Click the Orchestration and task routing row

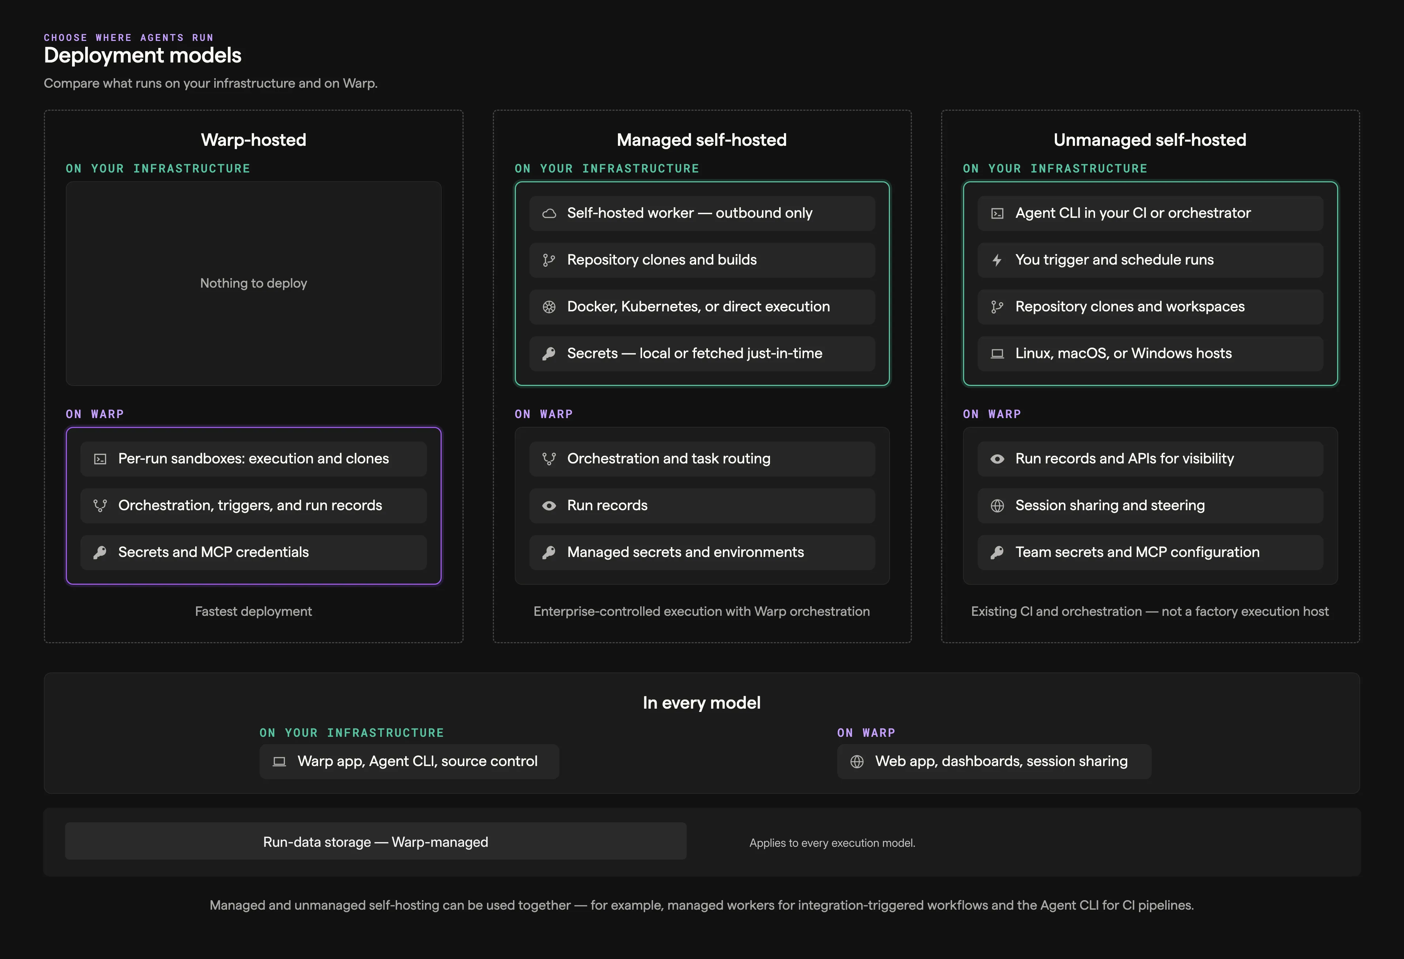702,459
